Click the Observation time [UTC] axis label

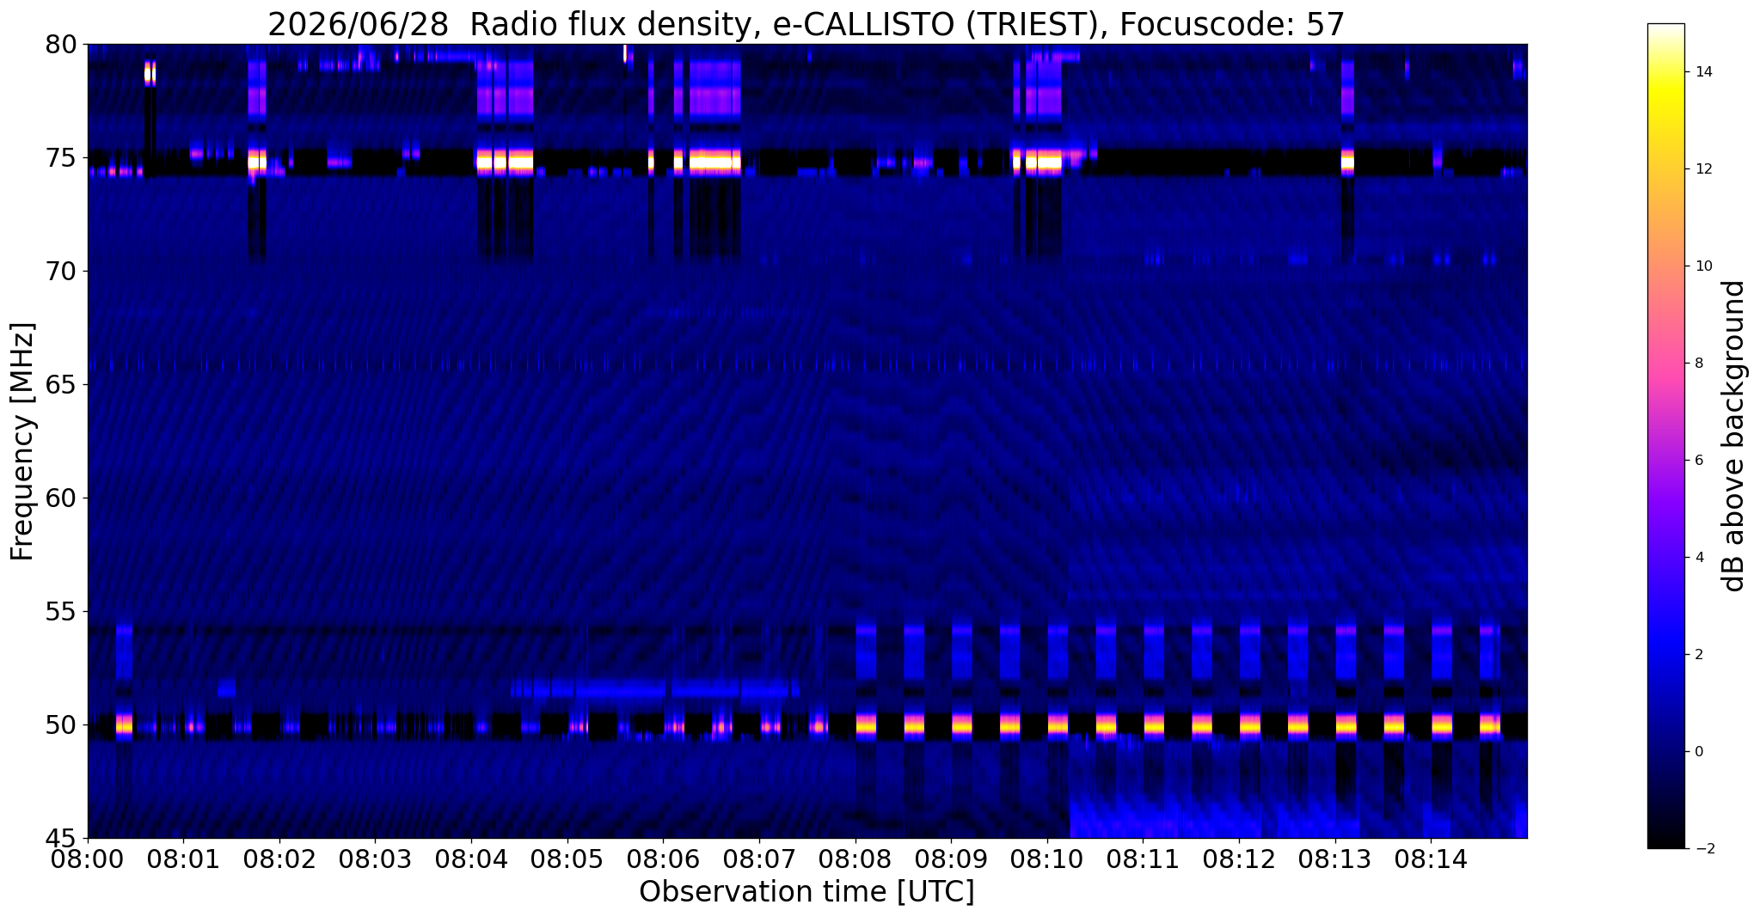point(806,892)
